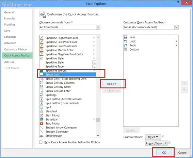This screenshot has width=193, height=158.
Task: Open the Save options category
Action: click(7, 31)
